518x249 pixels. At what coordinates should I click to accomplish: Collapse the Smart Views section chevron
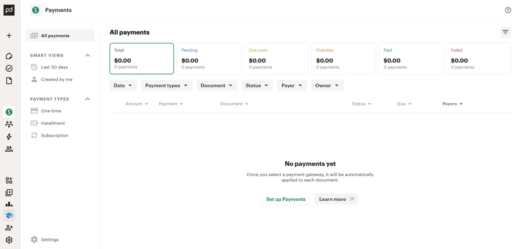pyautogui.click(x=88, y=56)
